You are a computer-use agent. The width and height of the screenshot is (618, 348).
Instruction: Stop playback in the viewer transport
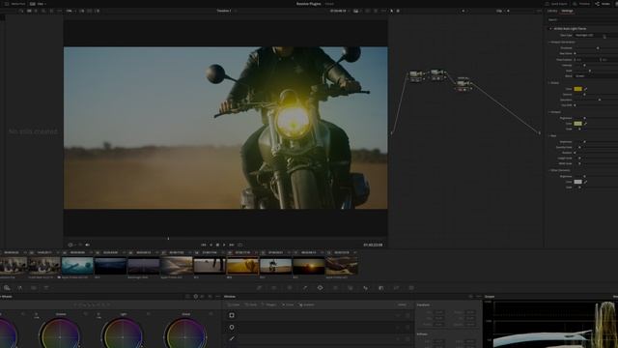(x=217, y=245)
